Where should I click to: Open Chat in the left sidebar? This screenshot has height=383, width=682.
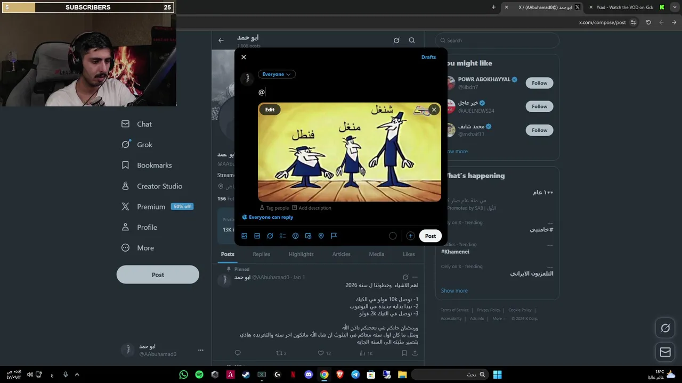point(137,124)
